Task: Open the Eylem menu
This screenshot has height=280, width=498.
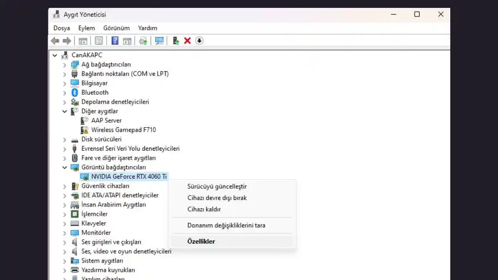Action: coord(86,28)
